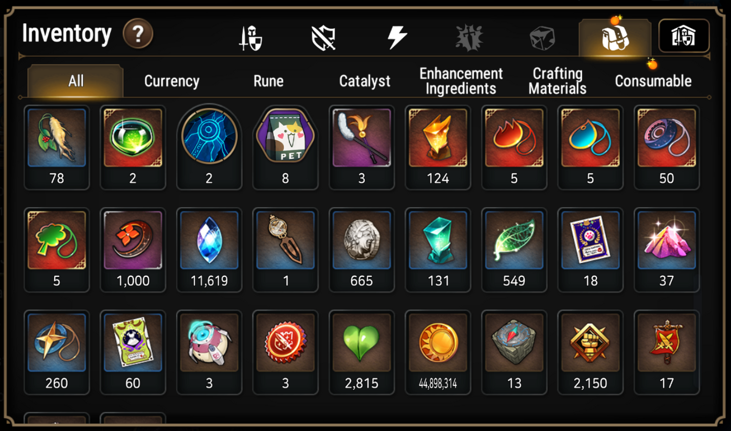
Task: Open the Consumable tab
Action: point(653,81)
